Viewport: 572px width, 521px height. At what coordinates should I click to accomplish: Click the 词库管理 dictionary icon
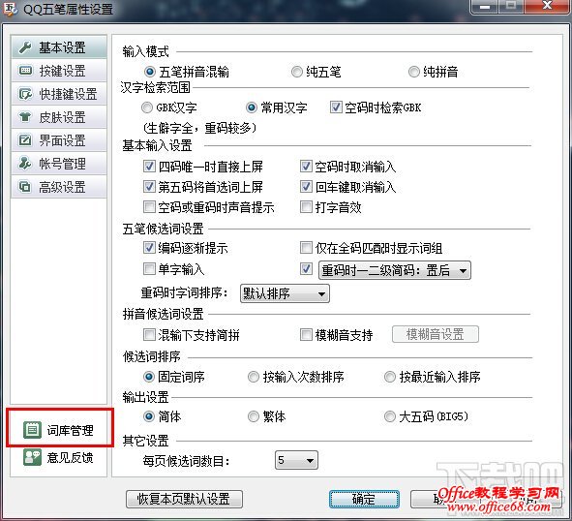[32, 430]
